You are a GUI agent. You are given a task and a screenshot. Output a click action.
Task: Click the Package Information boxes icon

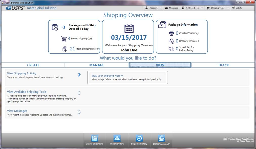[162, 25]
